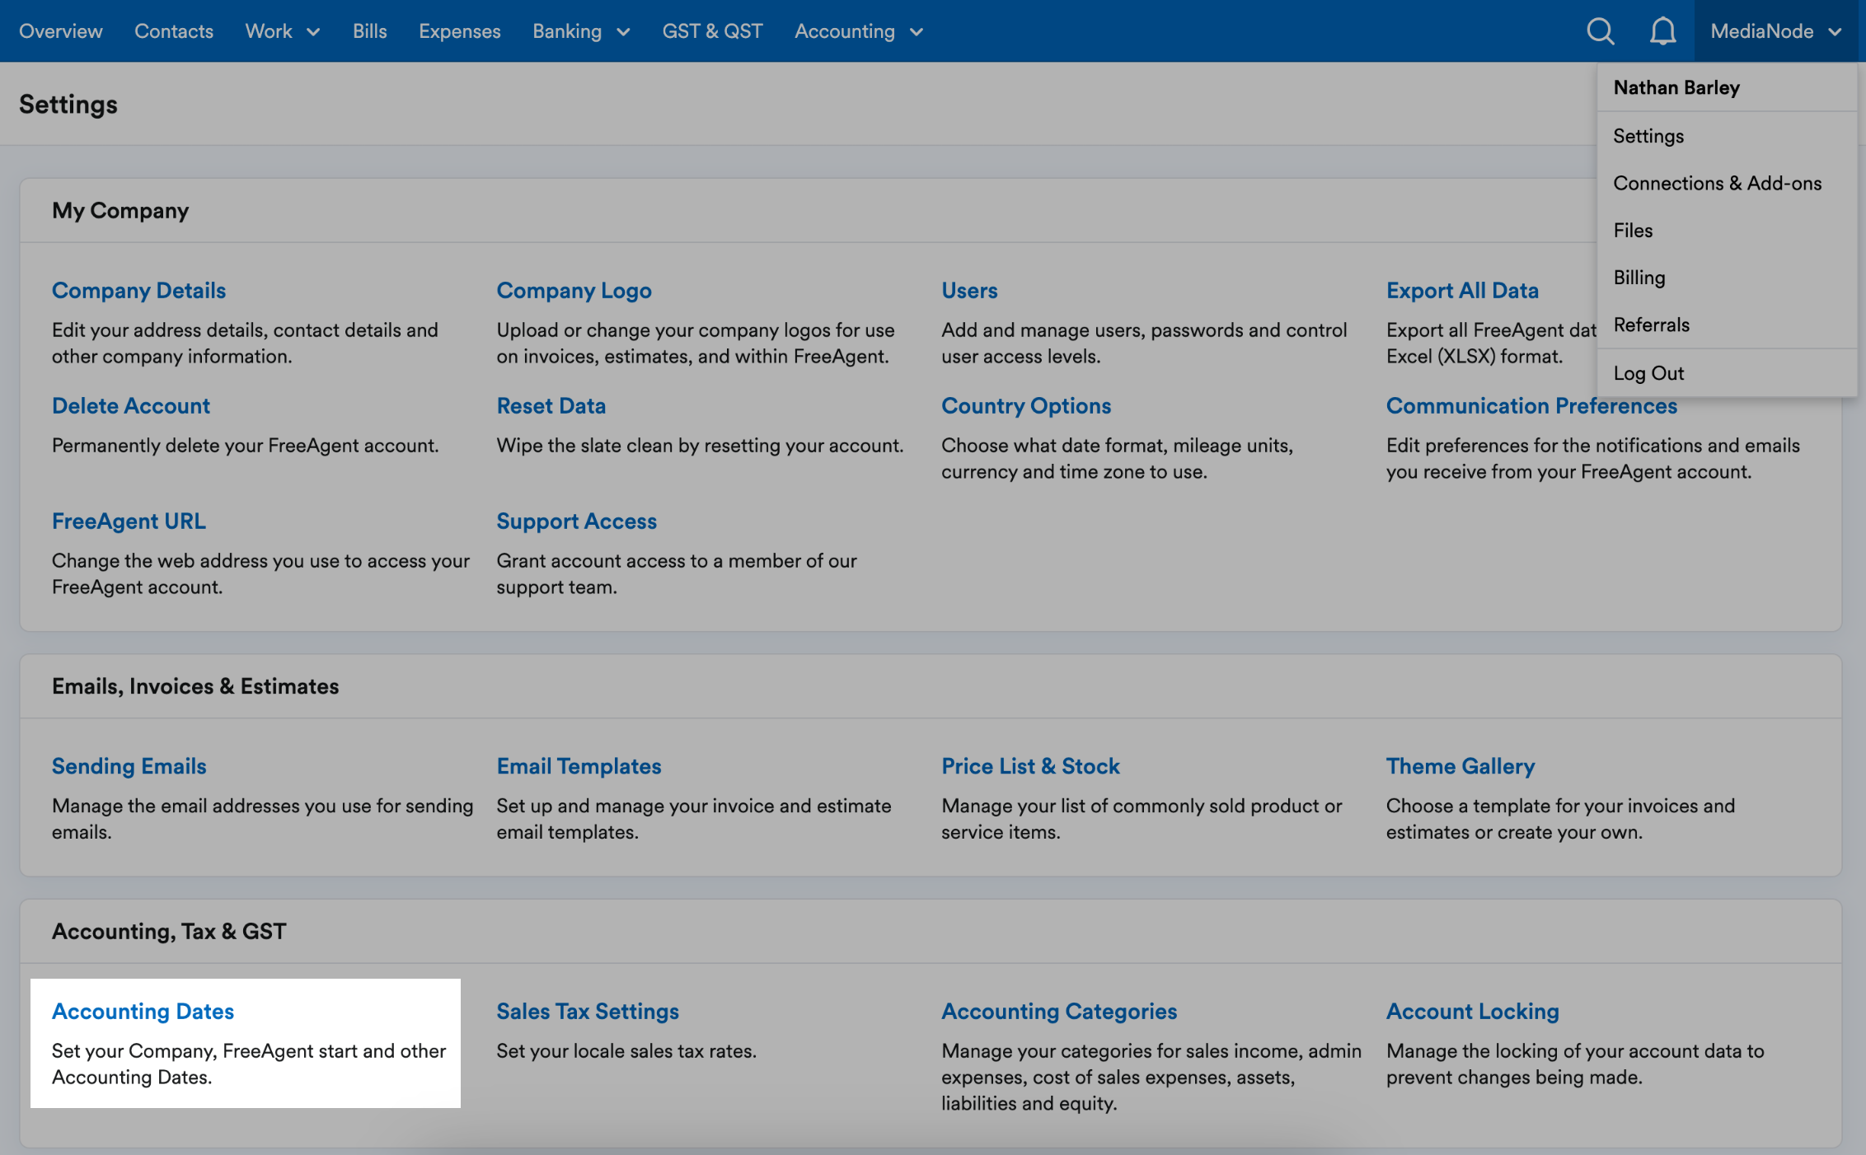Open the Account Locking link
The height and width of the screenshot is (1155, 1866).
pos(1473,1011)
